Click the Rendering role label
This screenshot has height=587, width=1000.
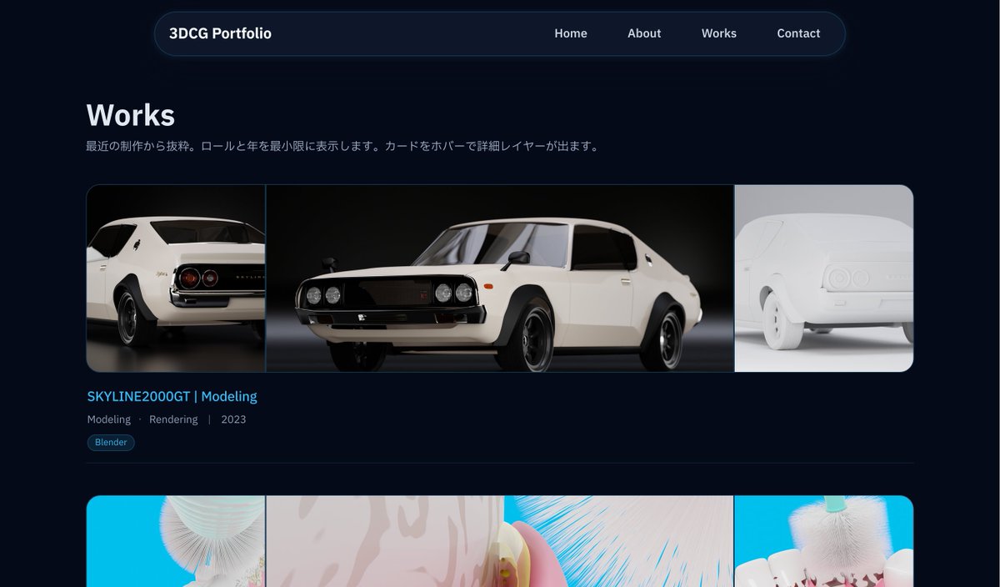173,419
